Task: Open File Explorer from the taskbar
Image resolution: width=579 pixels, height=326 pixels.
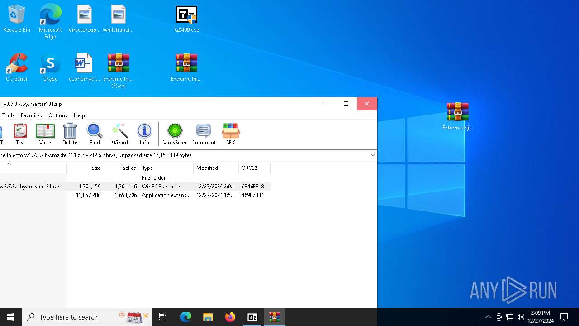Action: (x=208, y=317)
